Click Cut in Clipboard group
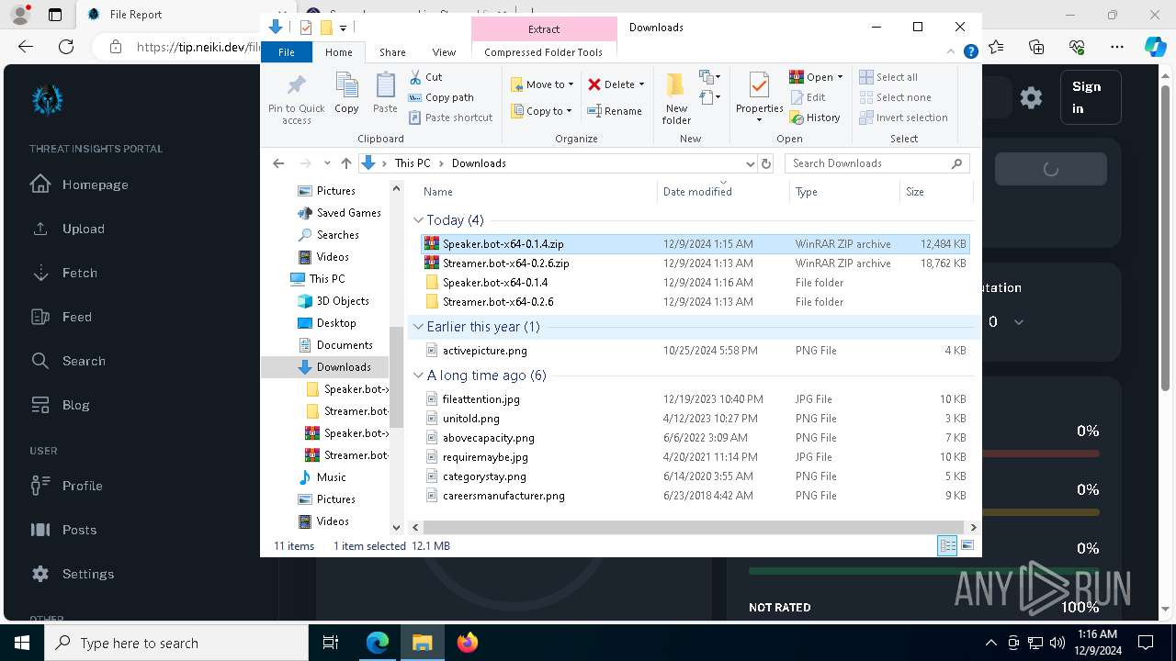This screenshot has height=661, width=1176. pyautogui.click(x=425, y=77)
